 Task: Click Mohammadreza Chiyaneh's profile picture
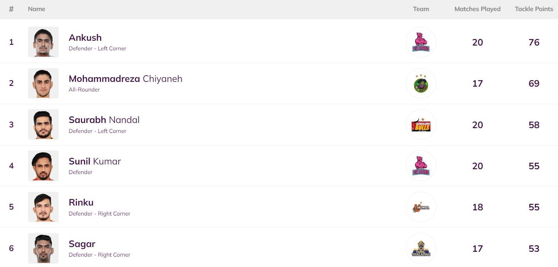click(43, 83)
